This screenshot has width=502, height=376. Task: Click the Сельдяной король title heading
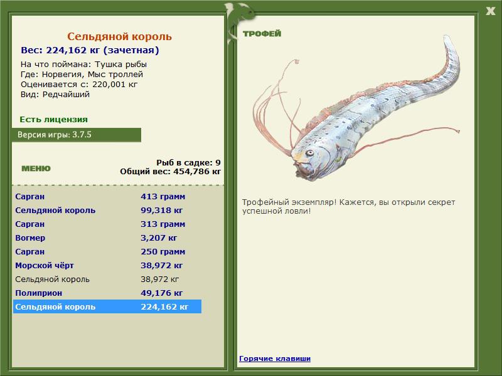click(119, 36)
